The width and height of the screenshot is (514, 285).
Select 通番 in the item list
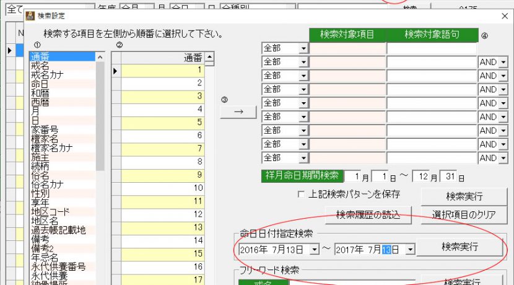tap(63, 56)
